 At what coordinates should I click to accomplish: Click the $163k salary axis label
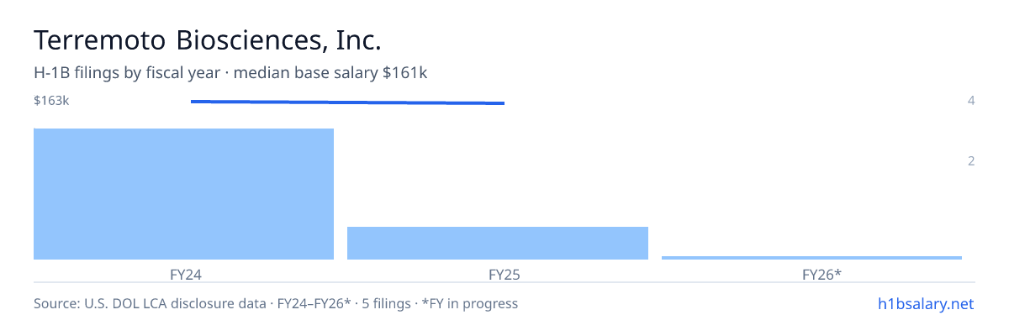[51, 101]
